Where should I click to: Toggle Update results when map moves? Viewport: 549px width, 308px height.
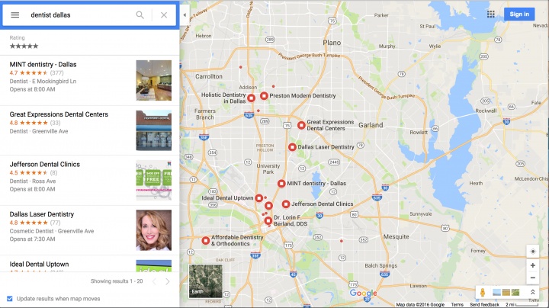10,299
